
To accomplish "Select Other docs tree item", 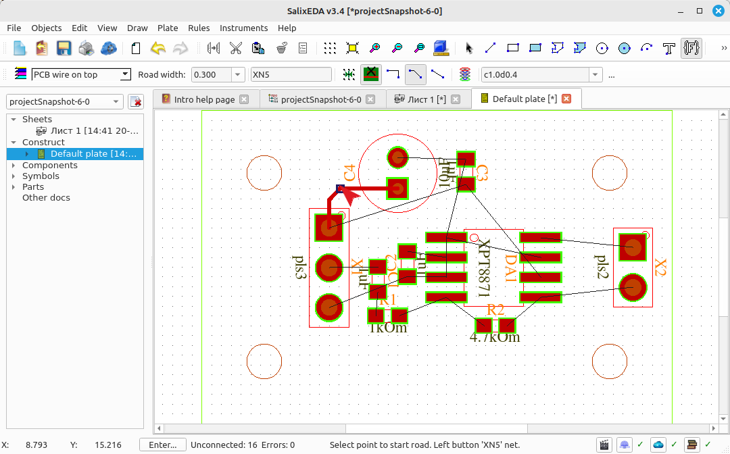I will click(x=46, y=198).
